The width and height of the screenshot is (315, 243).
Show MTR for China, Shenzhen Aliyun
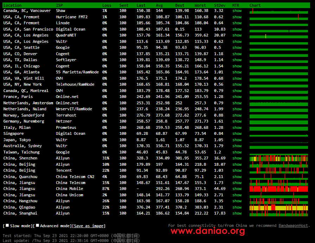[x=237, y=158]
